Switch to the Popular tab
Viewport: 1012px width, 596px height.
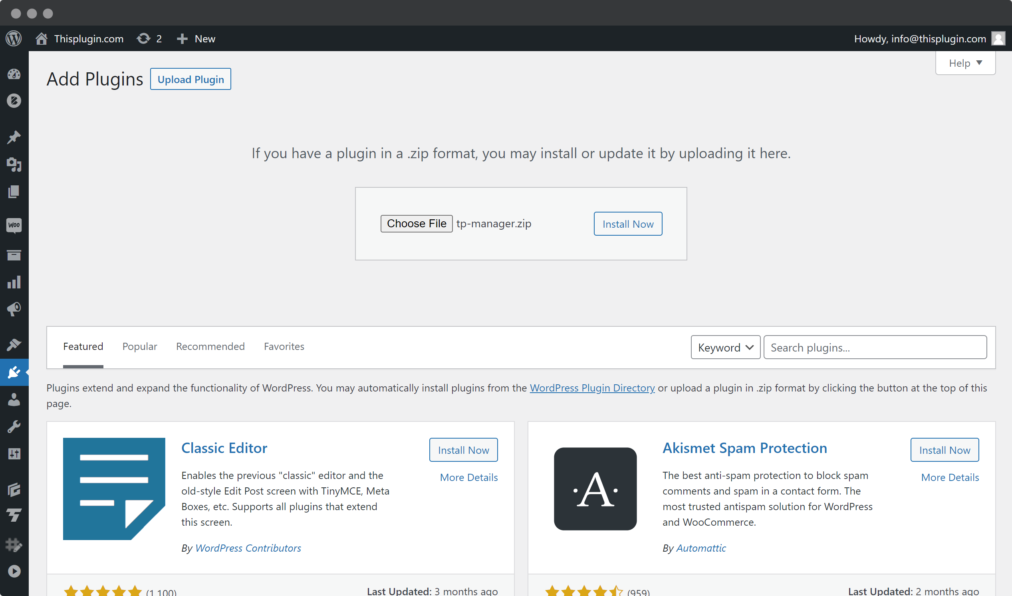pos(140,346)
